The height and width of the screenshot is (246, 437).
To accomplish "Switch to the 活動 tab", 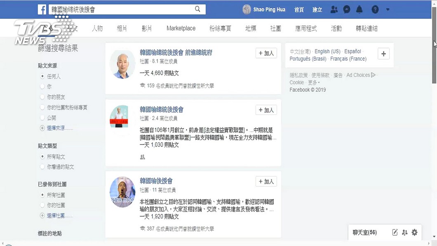I will click(336, 28).
